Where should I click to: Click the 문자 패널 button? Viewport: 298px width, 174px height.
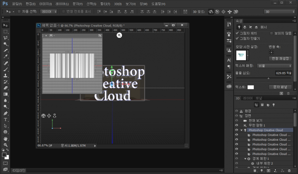click(x=281, y=87)
